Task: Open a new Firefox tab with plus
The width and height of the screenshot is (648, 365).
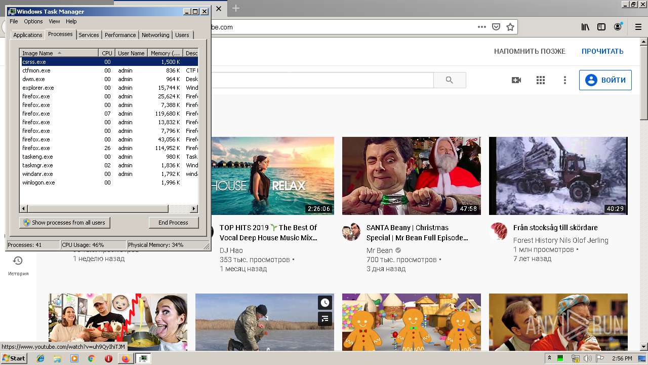Action: [236, 8]
